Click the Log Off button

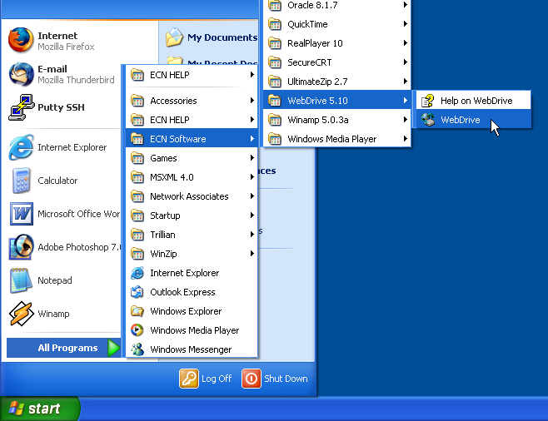point(207,379)
